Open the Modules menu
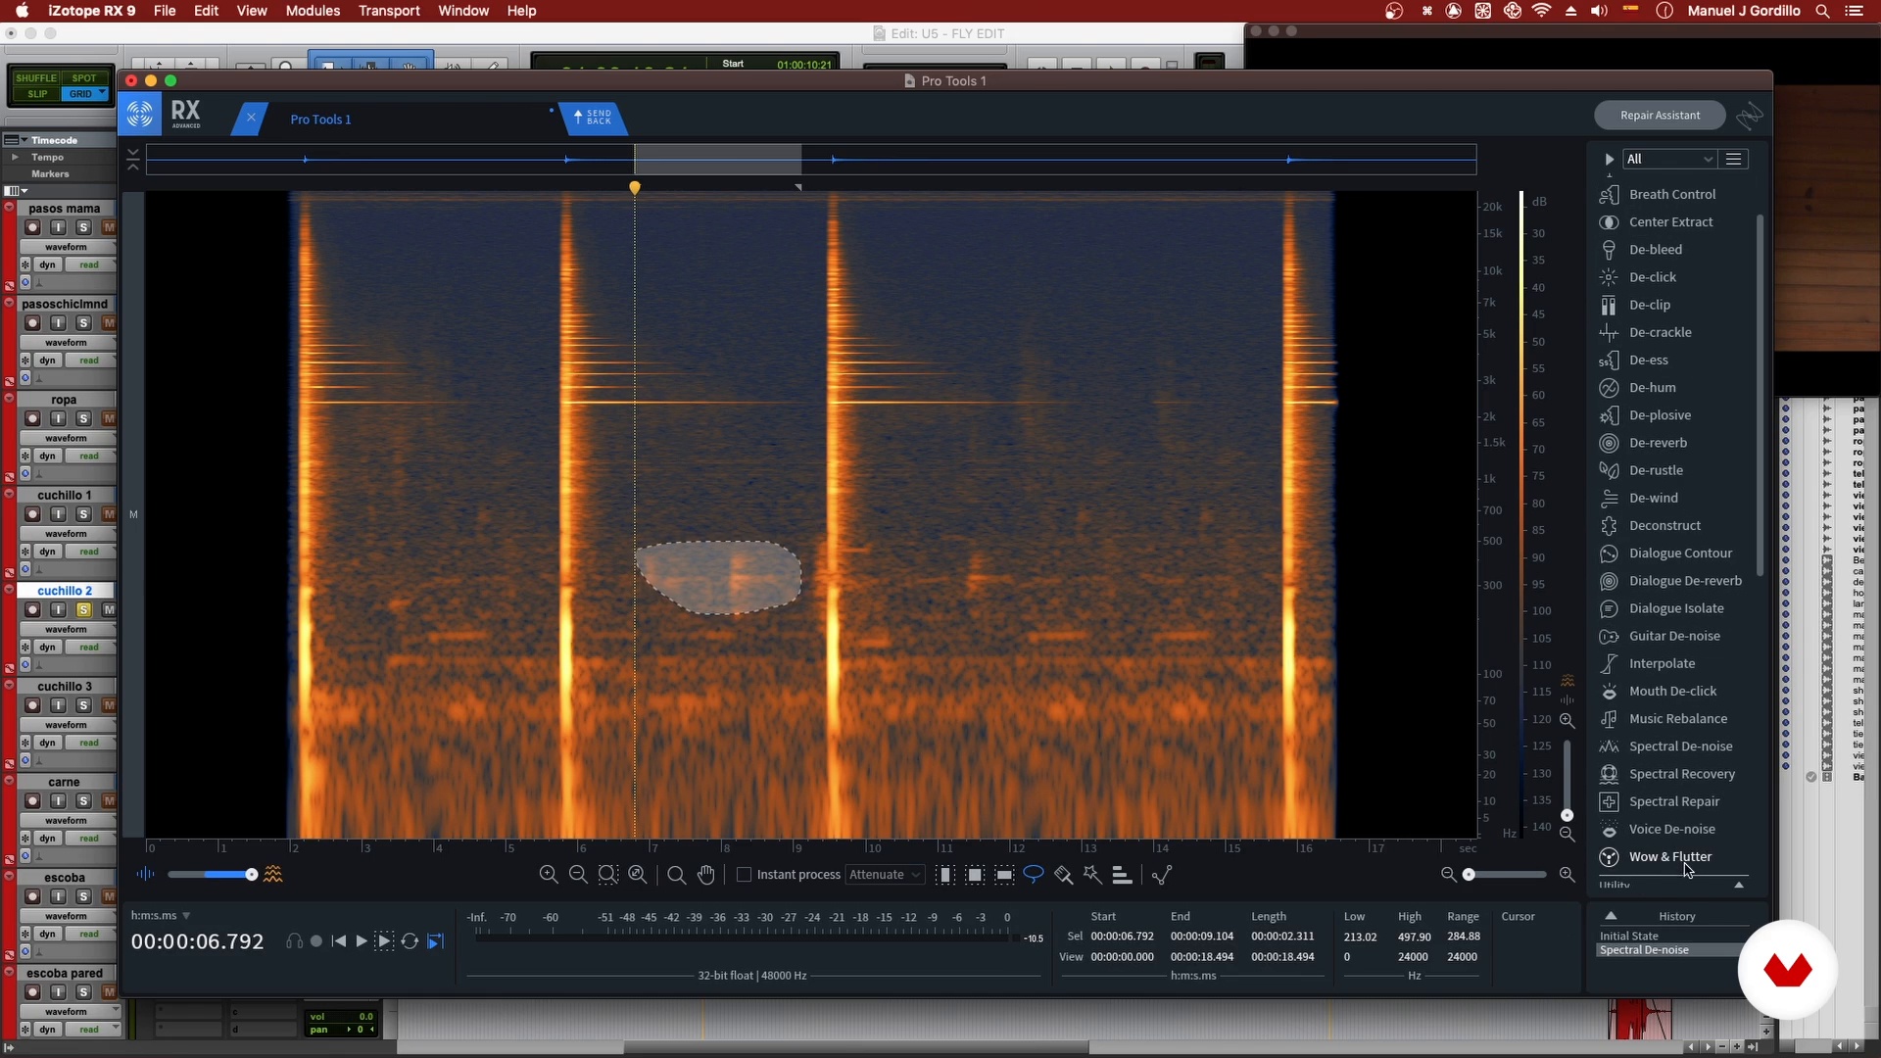The width and height of the screenshot is (1881, 1058). (x=313, y=11)
